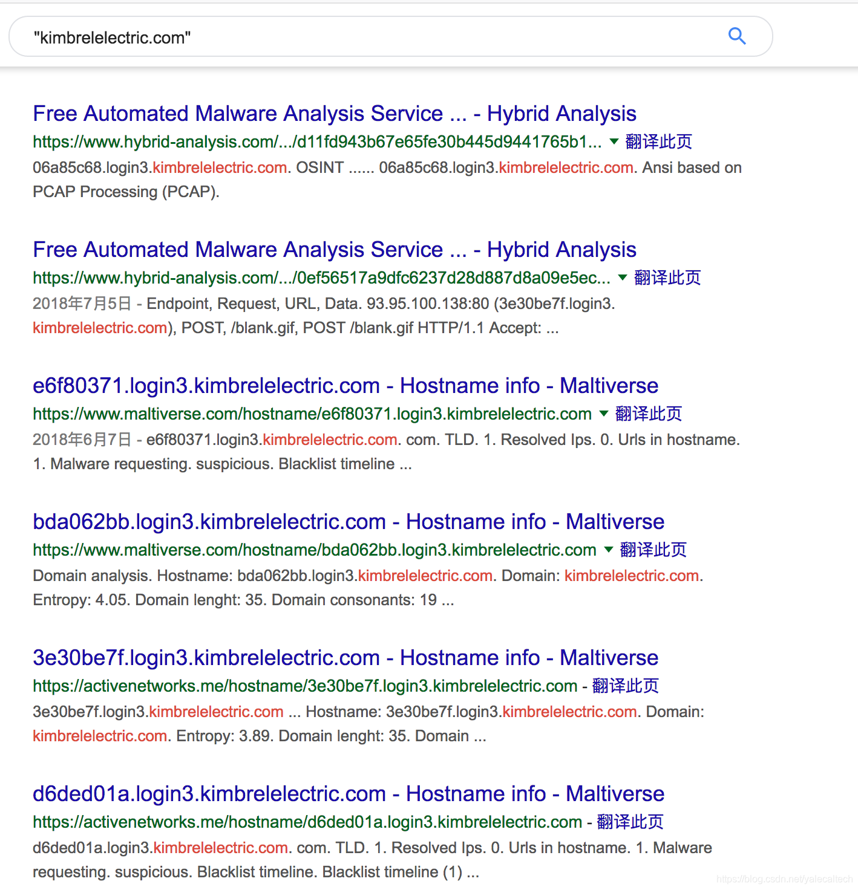
Task: Open second Hybrid Analysis result title (0ef56517)
Action: pyautogui.click(x=335, y=250)
